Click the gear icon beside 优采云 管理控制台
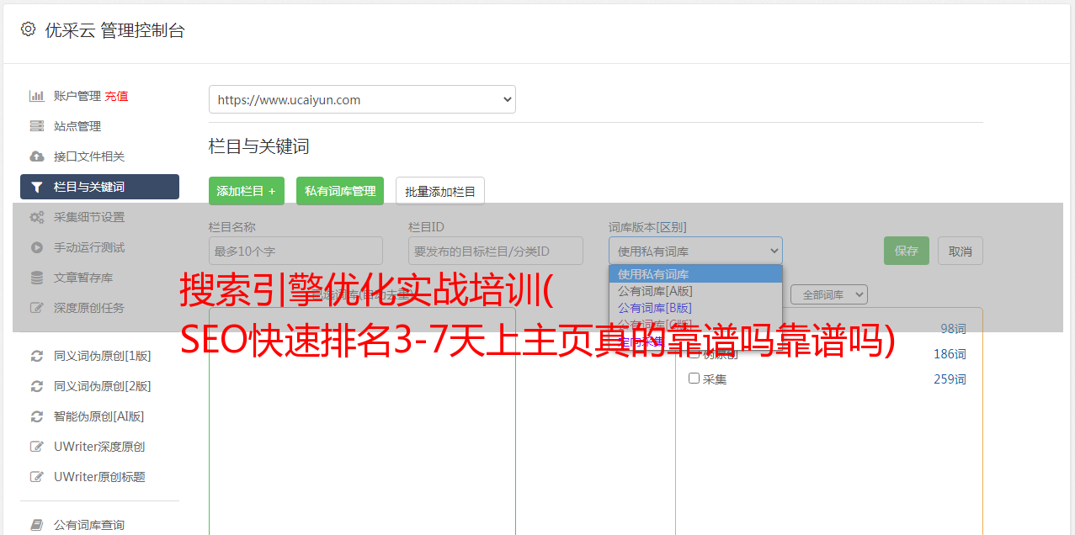Screen dimensions: 1075x535 (28, 29)
